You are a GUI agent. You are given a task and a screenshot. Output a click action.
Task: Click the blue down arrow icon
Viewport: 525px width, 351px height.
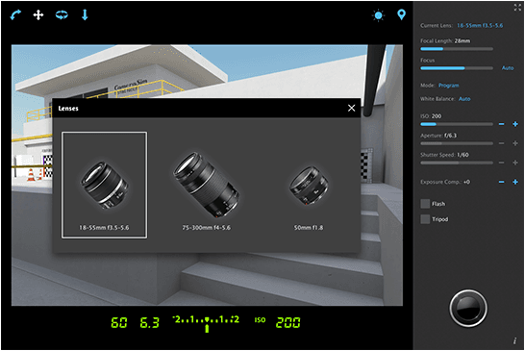[85, 14]
